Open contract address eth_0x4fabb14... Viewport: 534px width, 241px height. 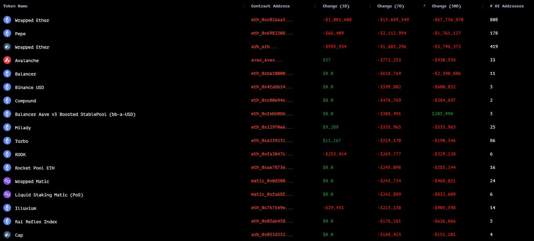[x=272, y=87]
